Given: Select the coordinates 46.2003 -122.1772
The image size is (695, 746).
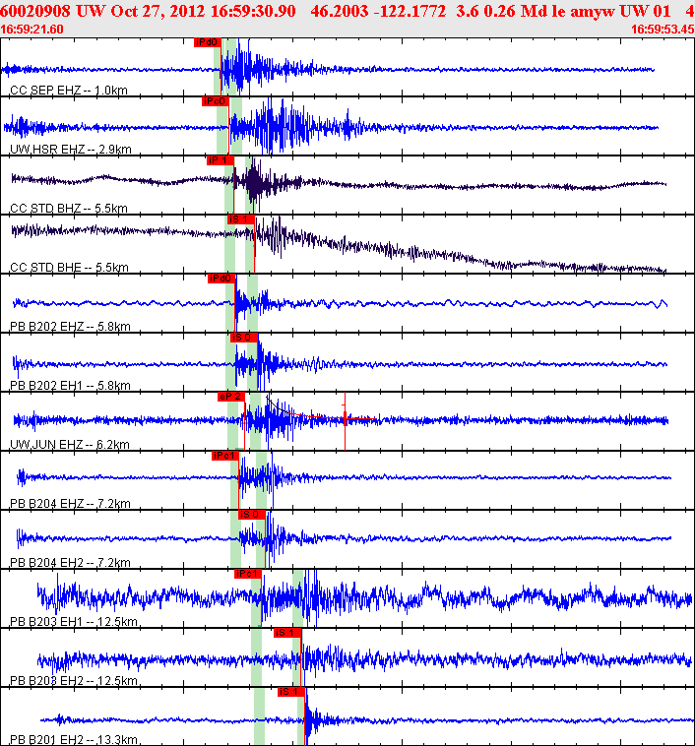Looking at the screenshot, I should tap(378, 11).
